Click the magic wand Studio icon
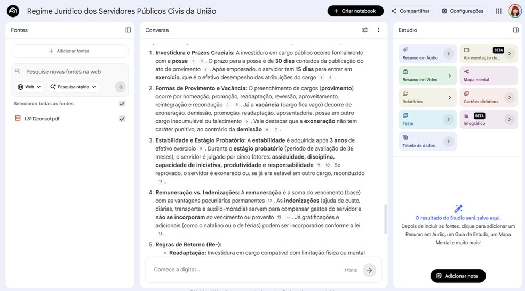 [x=458, y=209]
